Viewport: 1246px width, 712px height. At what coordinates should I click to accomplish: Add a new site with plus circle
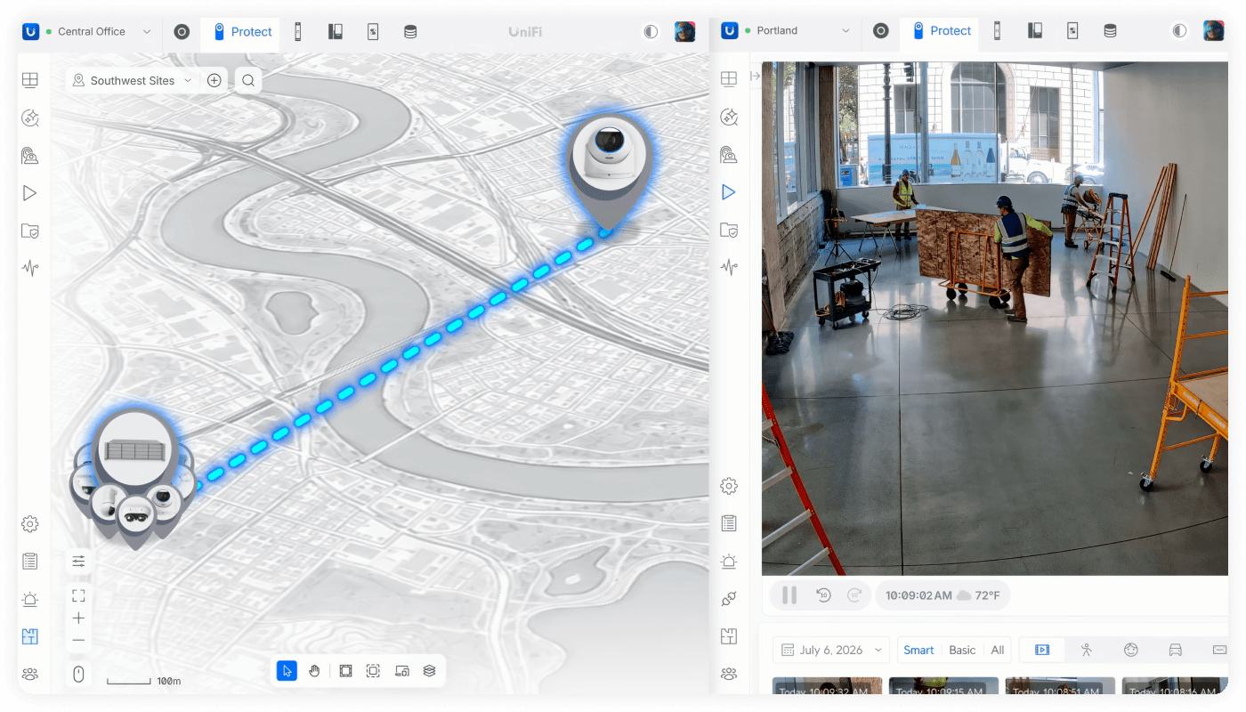pos(214,80)
